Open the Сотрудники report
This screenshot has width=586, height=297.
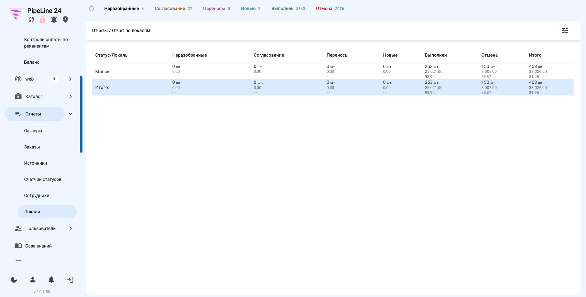37,195
